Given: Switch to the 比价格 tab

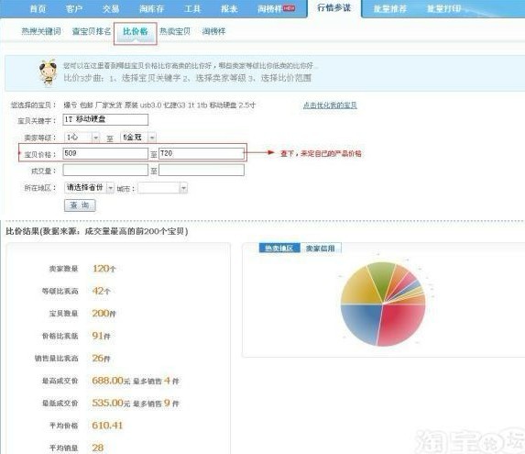Looking at the screenshot, I should [x=136, y=31].
